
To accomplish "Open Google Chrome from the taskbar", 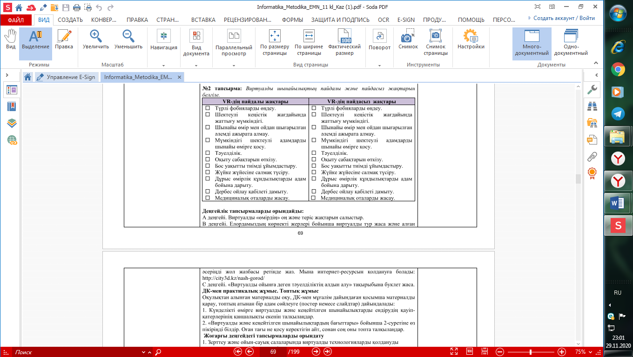I will 618,69.
